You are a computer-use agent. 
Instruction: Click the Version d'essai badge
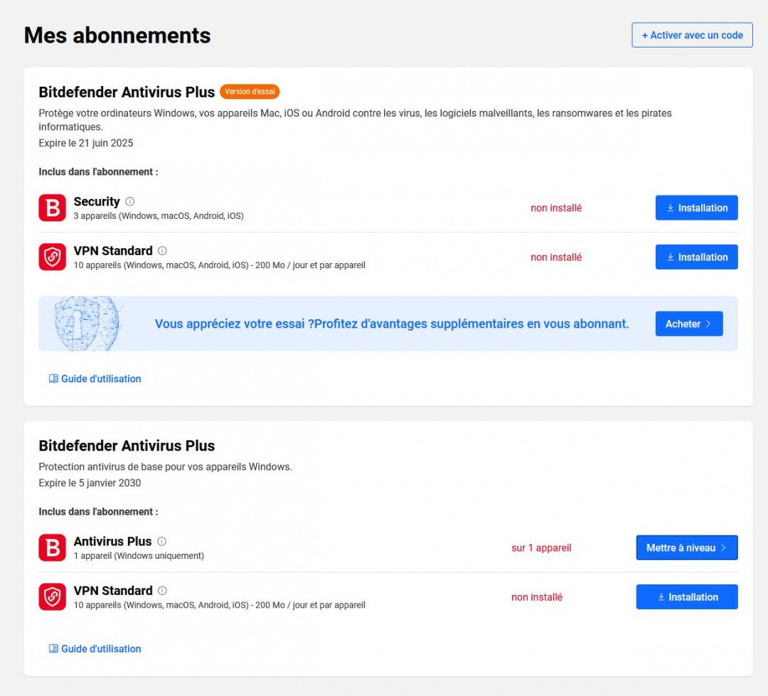(x=250, y=92)
